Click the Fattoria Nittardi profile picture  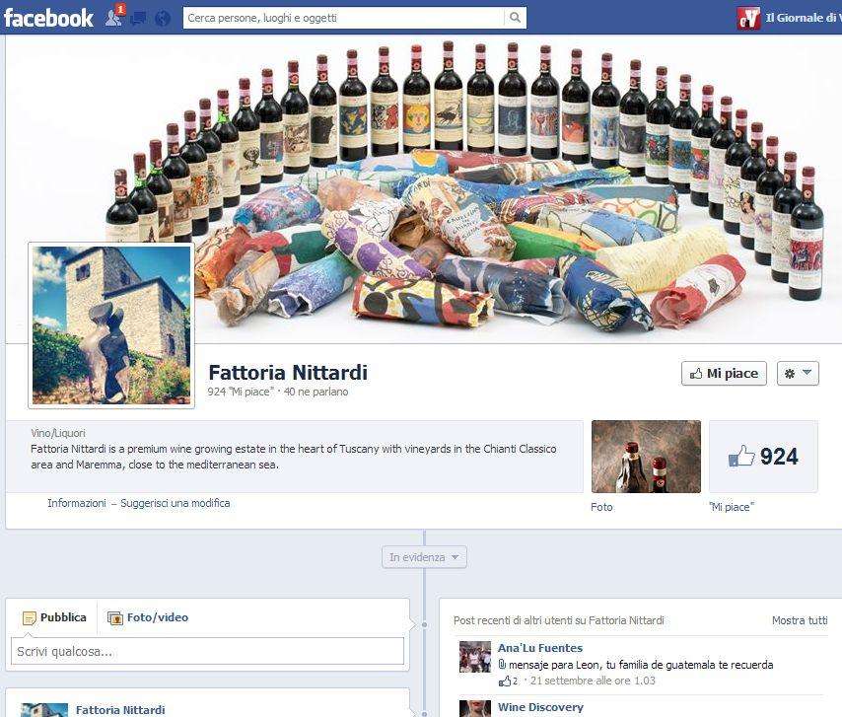pos(110,324)
